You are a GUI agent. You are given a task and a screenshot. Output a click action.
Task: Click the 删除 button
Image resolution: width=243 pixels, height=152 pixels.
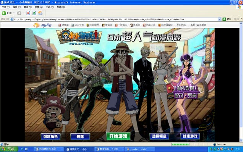pyautogui.click(x=80, y=137)
